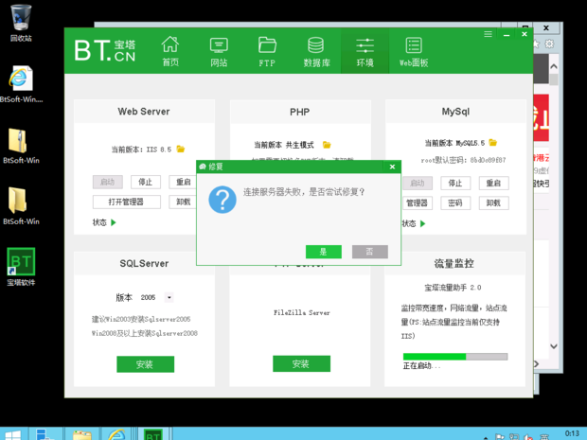Open the 宝塔软件 desktop shortcut

coord(21,267)
